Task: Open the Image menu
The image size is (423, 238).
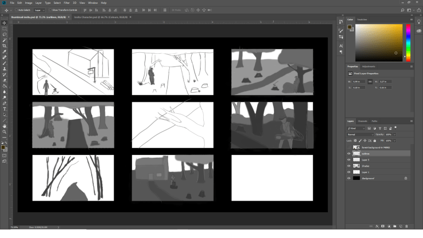Action: tap(29, 3)
